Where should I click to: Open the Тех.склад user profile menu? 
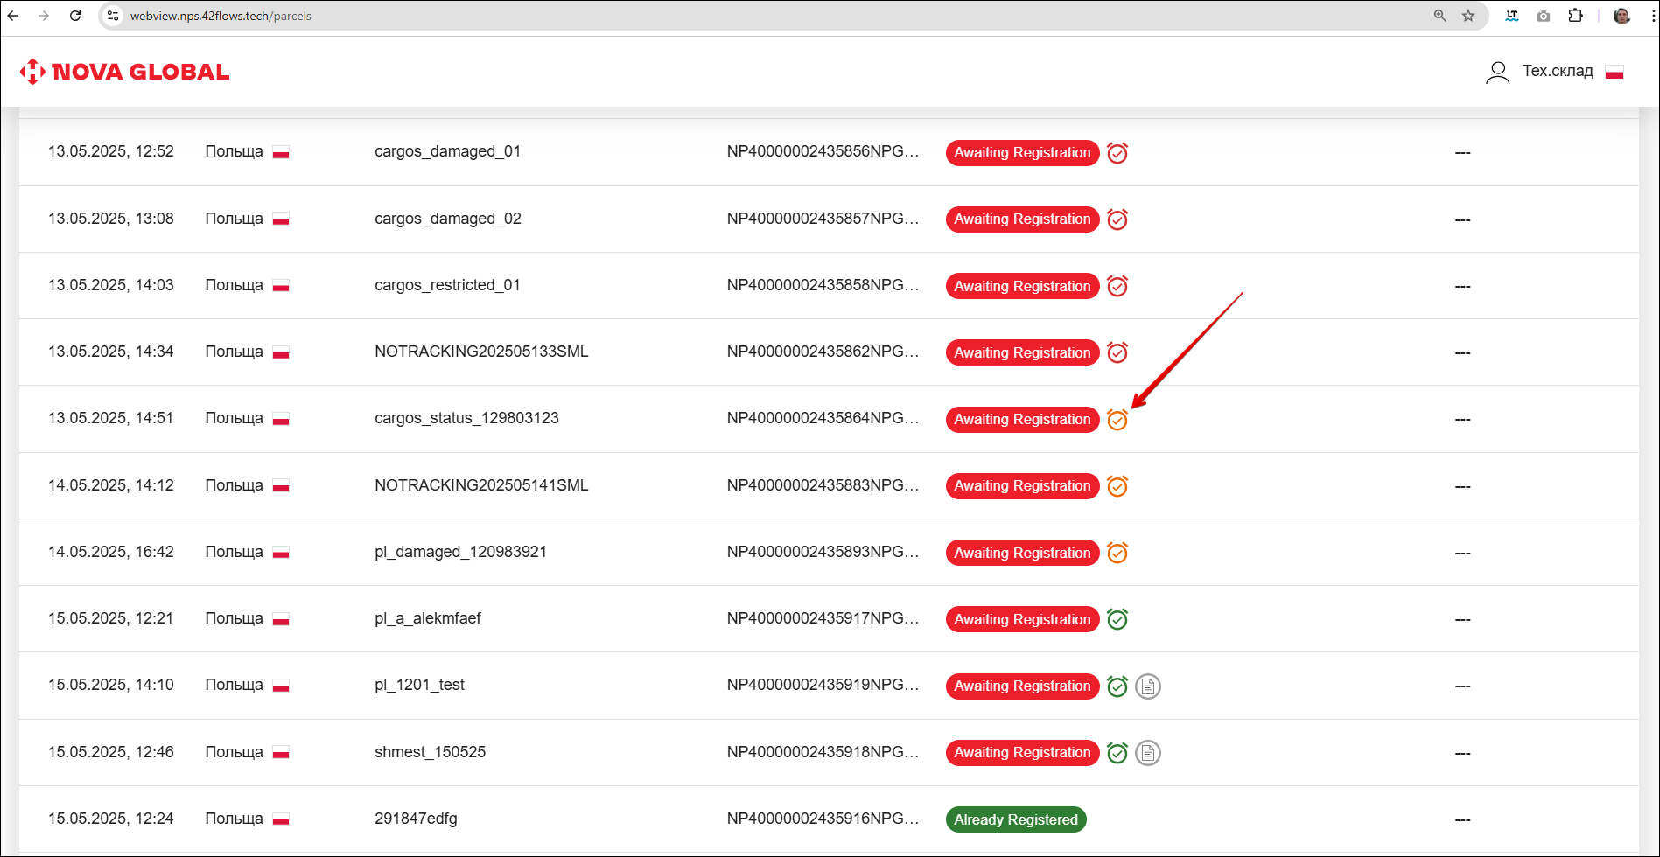coord(1539,72)
